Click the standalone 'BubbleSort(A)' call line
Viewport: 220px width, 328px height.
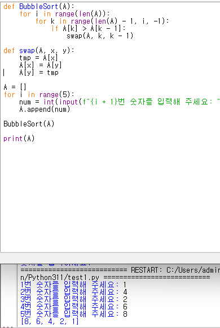click(29, 124)
